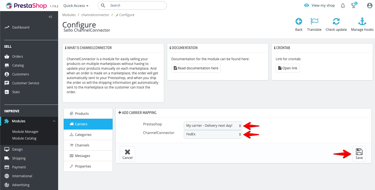Click the Customer Service chat icon
Screen dimensions: 375x190
7,83
